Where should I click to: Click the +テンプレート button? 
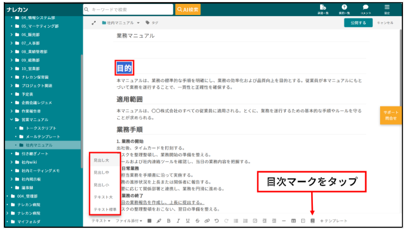[x=333, y=221]
